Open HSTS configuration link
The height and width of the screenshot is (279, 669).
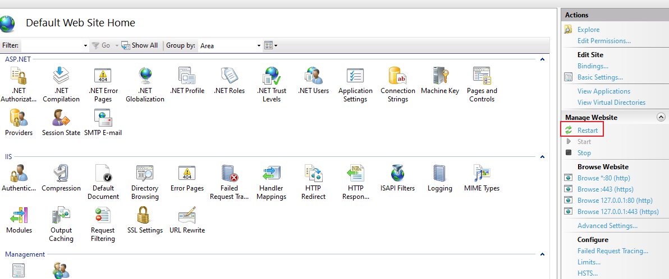point(588,273)
